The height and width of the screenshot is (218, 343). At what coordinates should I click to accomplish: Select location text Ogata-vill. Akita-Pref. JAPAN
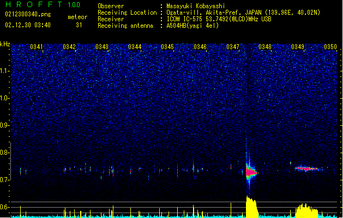coord(214,13)
